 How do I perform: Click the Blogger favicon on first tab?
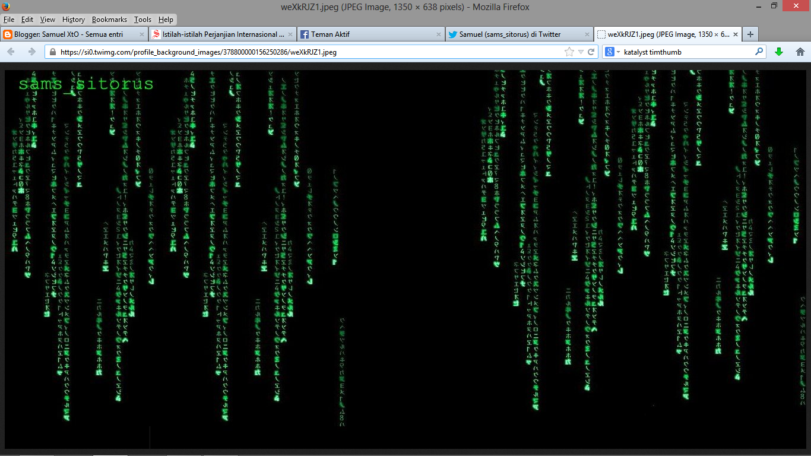pos(8,34)
